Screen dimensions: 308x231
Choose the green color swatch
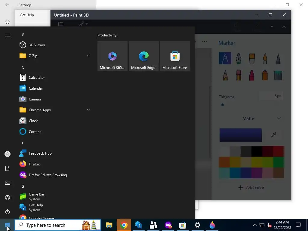click(x=279, y=162)
